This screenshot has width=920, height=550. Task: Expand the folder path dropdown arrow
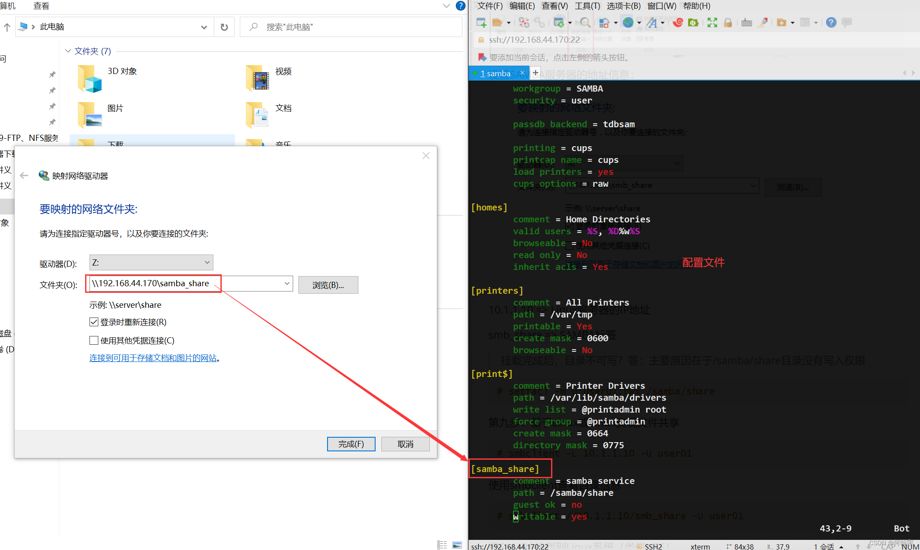pyautogui.click(x=287, y=284)
